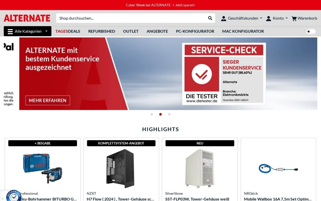Click the Warenkorb text link
The image size is (321, 201).
[307, 18]
